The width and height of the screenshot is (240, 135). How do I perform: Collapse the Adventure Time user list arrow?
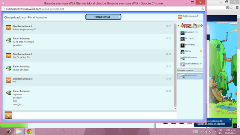[x=178, y=25]
